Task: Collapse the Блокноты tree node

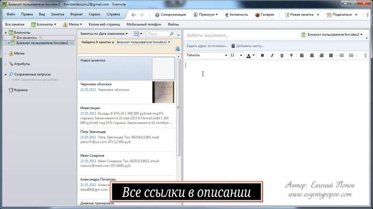Action: pyautogui.click(x=6, y=33)
